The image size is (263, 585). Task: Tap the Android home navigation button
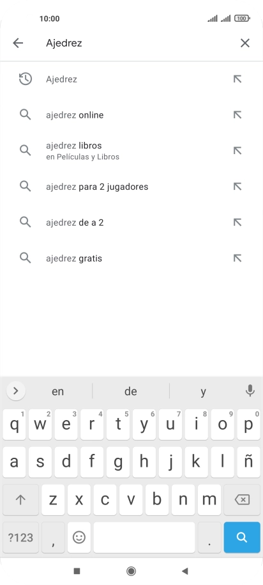(131, 571)
